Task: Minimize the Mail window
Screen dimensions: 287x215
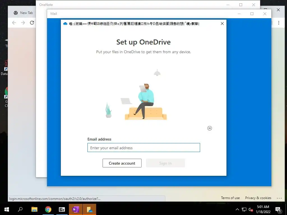Action: (x=239, y=14)
